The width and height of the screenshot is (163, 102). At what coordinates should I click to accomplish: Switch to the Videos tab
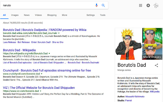pos(38,15)
